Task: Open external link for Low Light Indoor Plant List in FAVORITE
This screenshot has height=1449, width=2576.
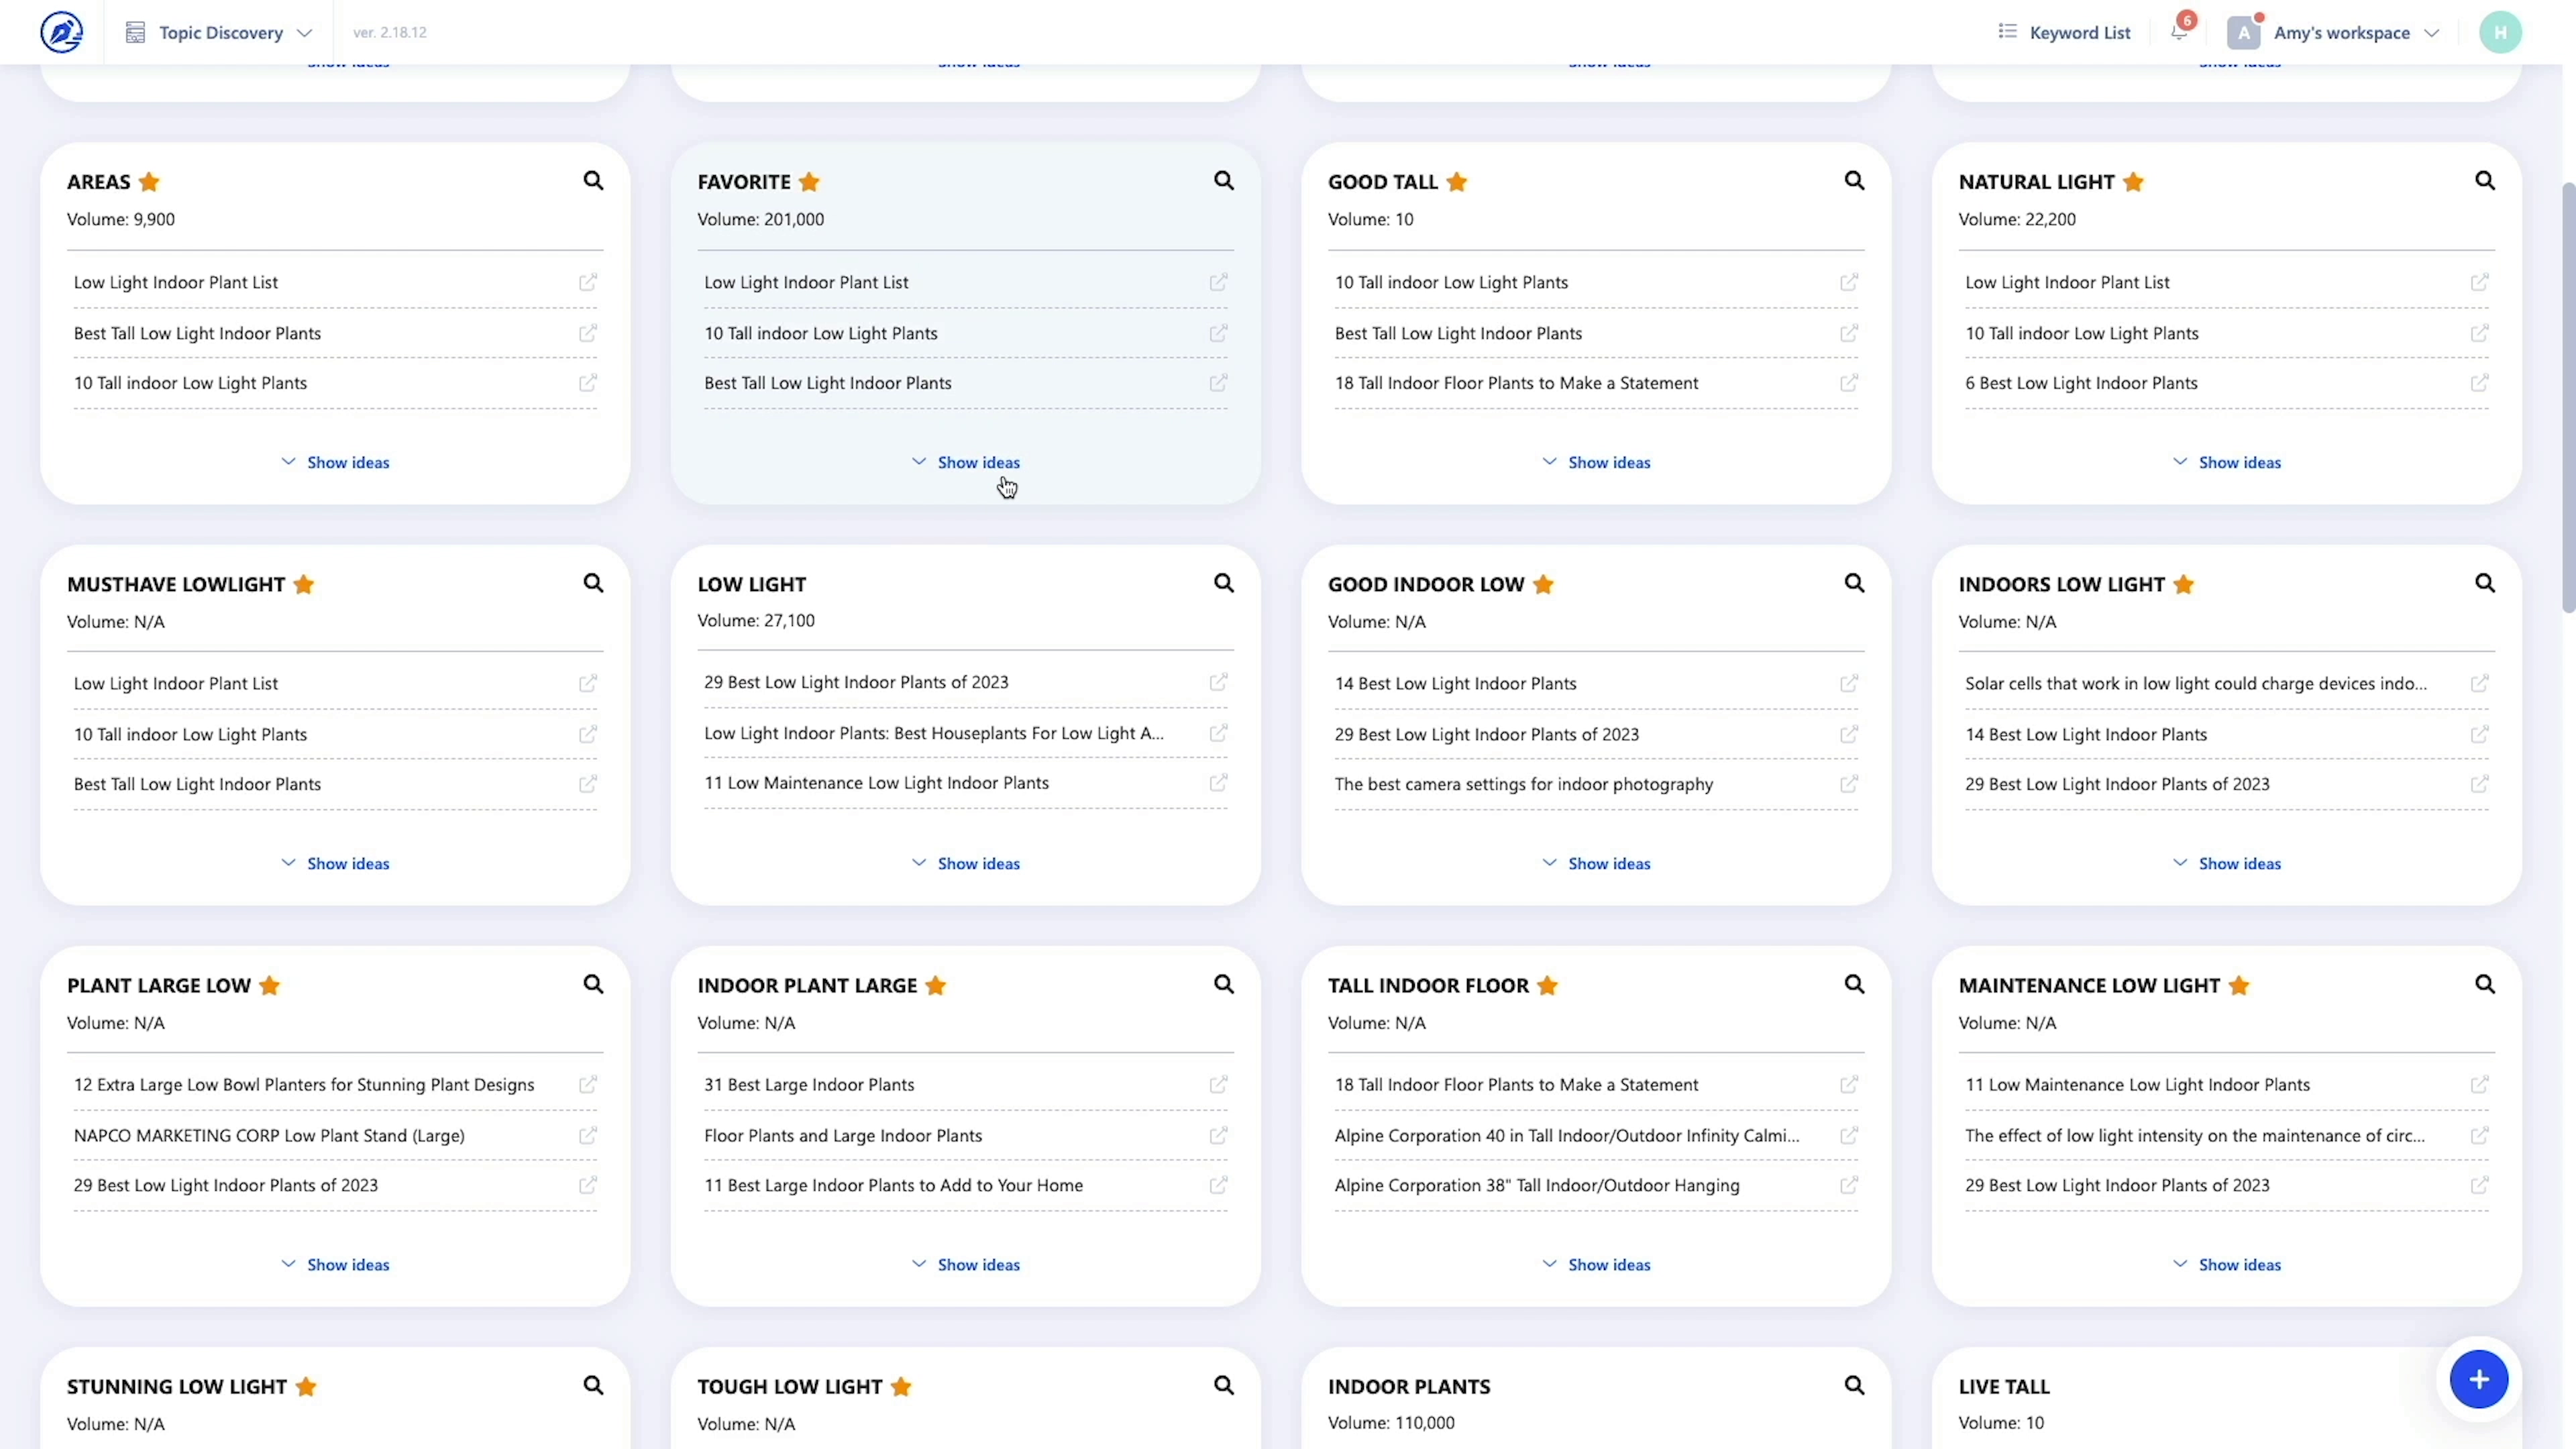Action: pos(1218,282)
